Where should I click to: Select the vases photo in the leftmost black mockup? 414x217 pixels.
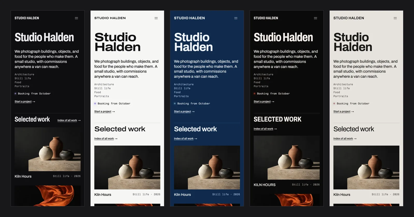pyautogui.click(x=48, y=149)
